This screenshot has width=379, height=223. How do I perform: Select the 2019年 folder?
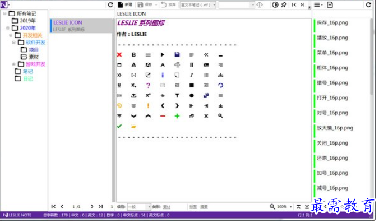pos(24,21)
